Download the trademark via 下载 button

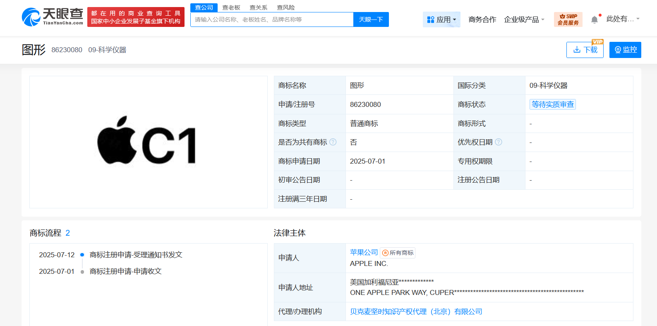(x=585, y=50)
